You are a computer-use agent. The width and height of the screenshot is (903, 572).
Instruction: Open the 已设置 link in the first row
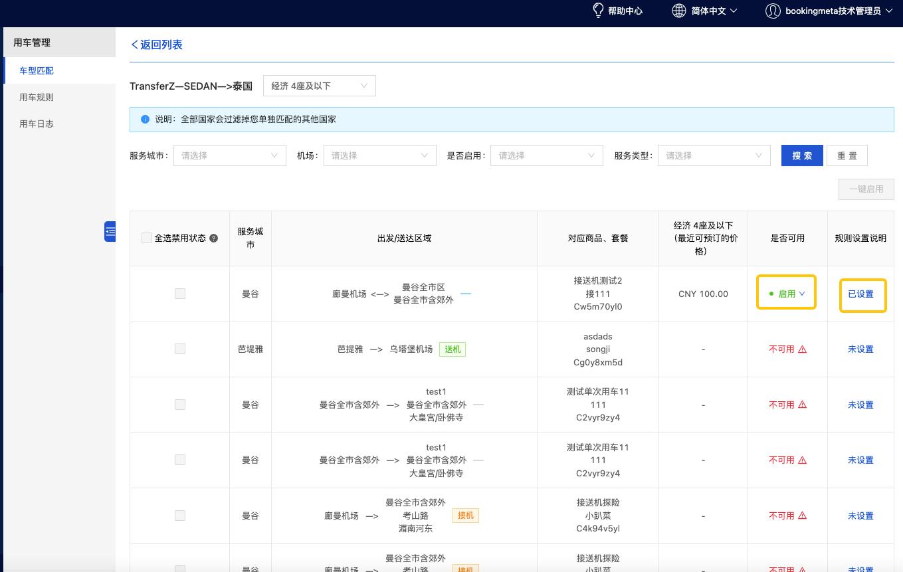pos(862,292)
